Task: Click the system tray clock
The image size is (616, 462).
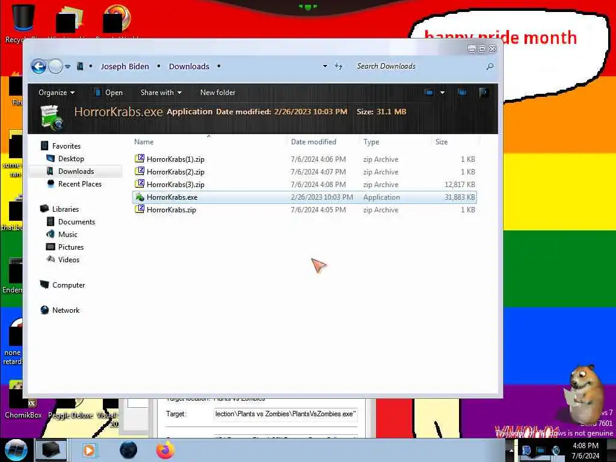Action: (585, 451)
